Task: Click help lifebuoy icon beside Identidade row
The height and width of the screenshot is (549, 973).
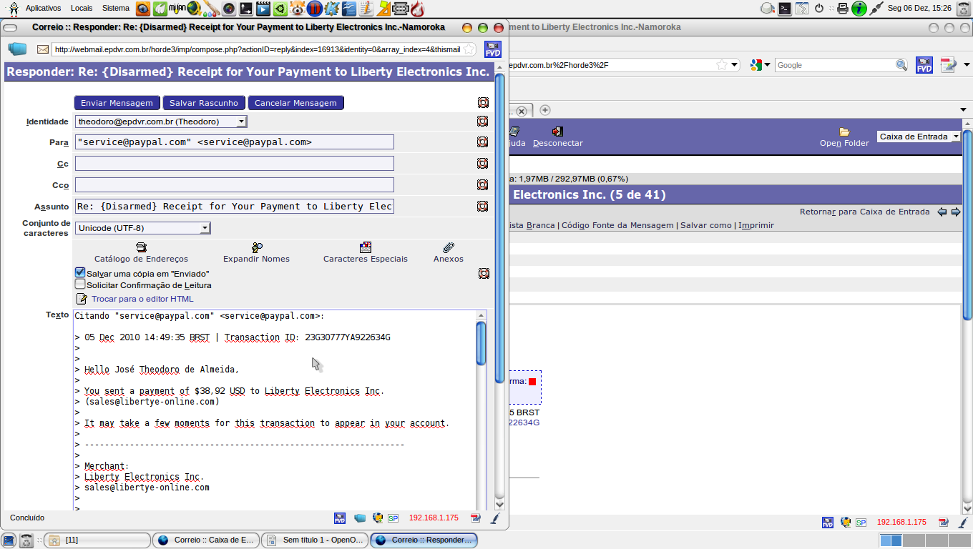Action: pyautogui.click(x=483, y=122)
